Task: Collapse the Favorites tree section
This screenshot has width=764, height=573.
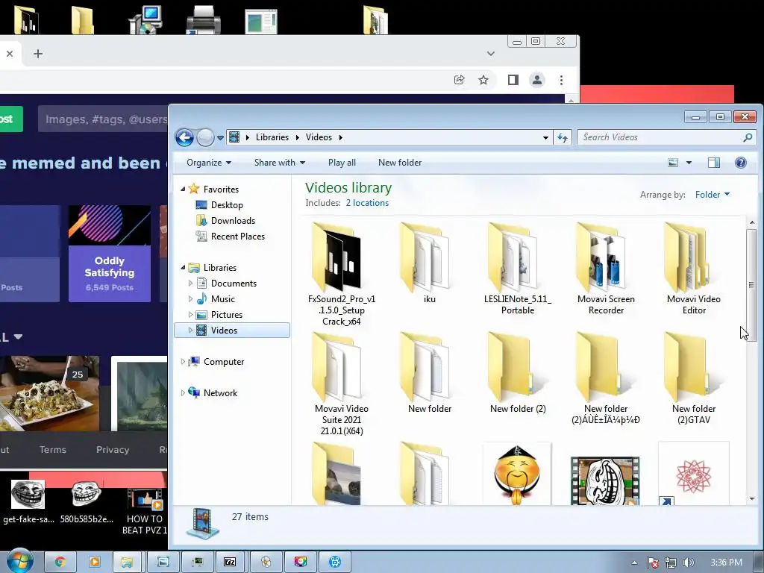Action: coord(184,189)
